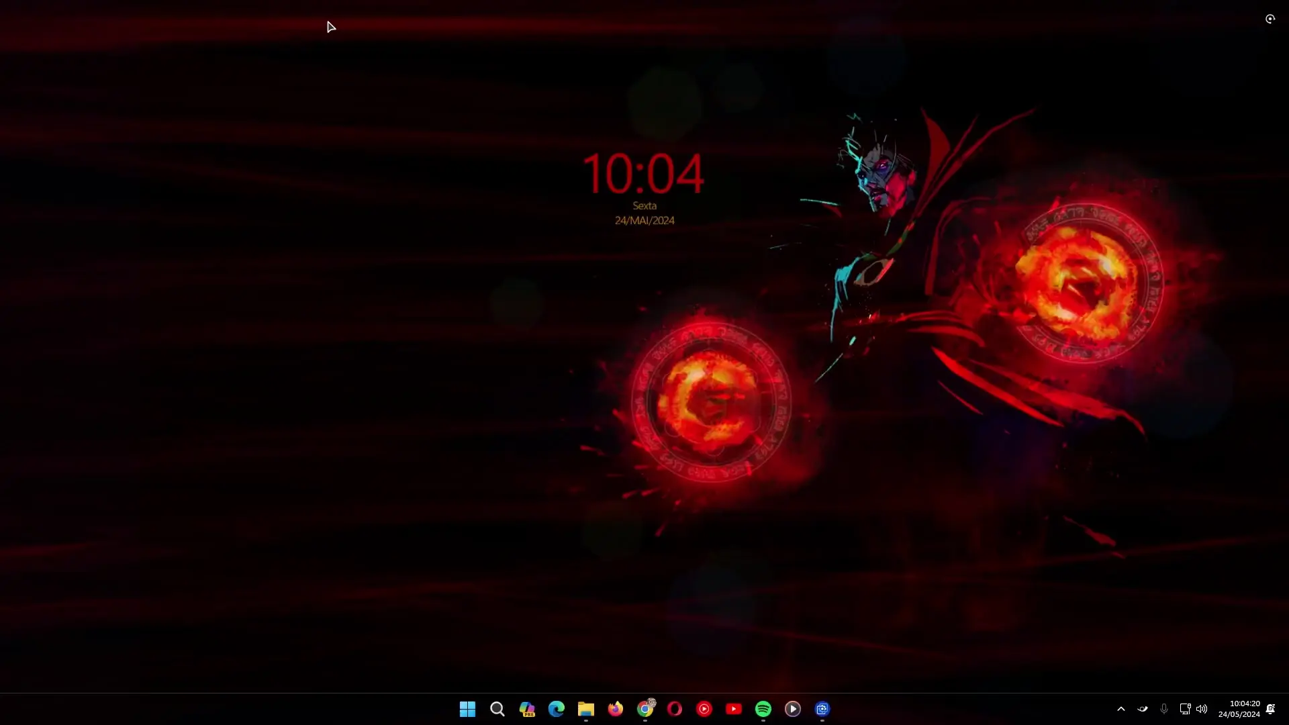1289x725 pixels.
Task: Open network settings from the system tray
Action: (1184, 708)
